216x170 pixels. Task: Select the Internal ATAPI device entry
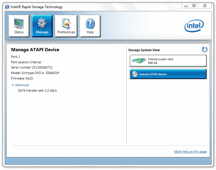168,74
